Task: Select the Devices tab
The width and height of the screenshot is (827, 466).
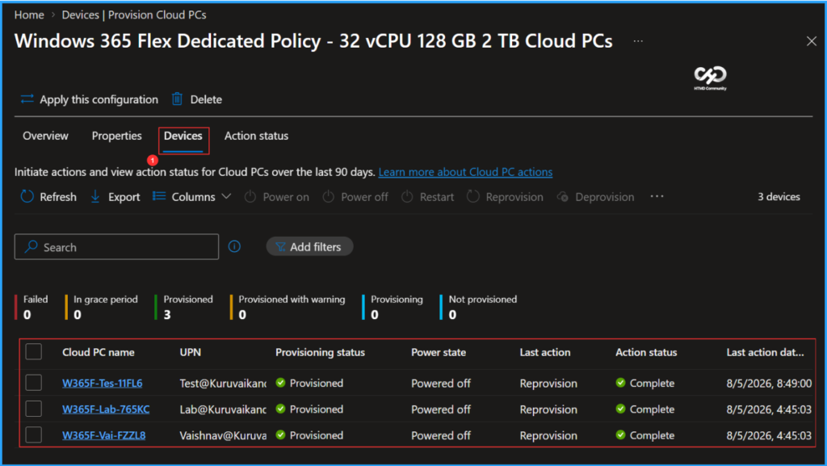Action: click(183, 136)
